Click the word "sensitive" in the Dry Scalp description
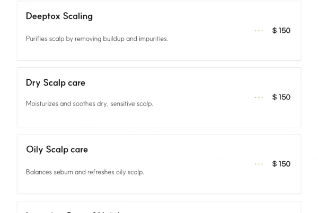The image size is (318, 213). tap(122, 104)
